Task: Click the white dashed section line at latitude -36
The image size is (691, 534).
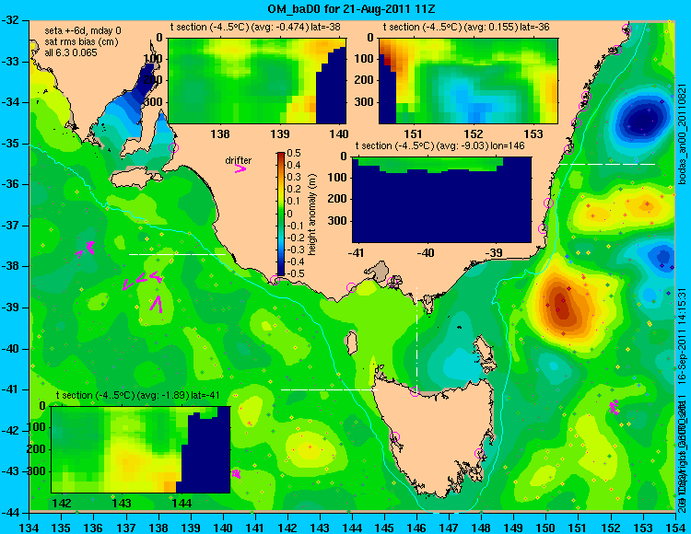Action: [608, 164]
